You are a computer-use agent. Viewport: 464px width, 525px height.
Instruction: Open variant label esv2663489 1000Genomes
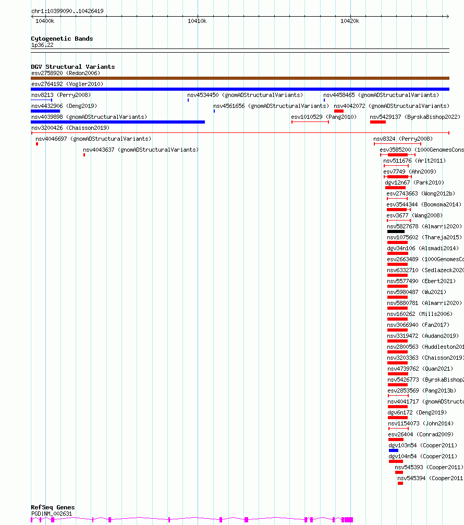[x=425, y=260]
